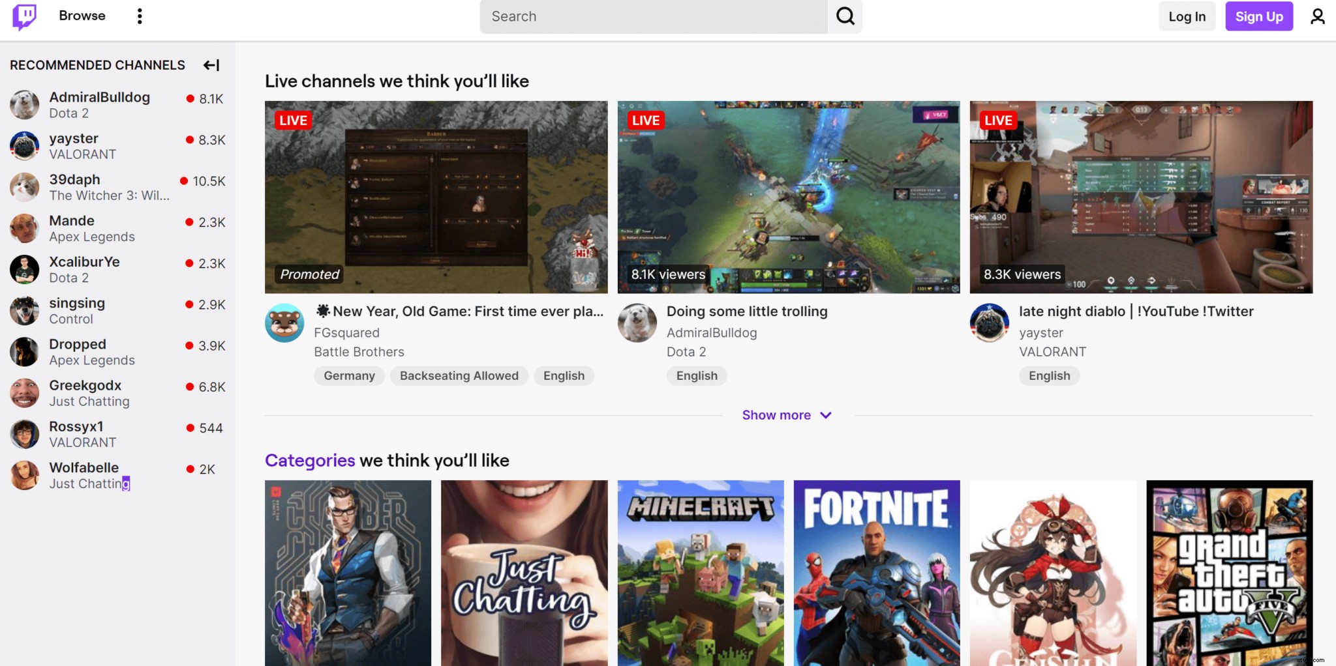Click yayster's avatar in the sidebar

point(24,145)
